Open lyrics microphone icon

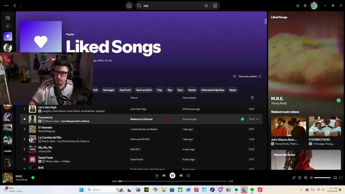[x=294, y=178]
